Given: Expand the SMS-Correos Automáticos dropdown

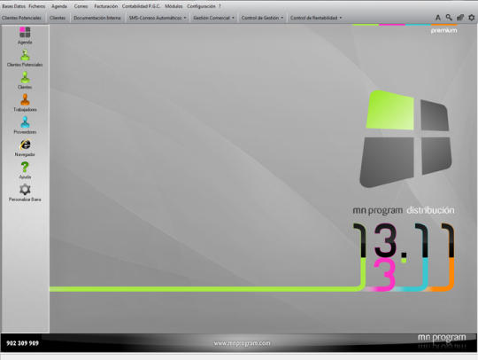Looking at the screenshot, I should (158, 18).
